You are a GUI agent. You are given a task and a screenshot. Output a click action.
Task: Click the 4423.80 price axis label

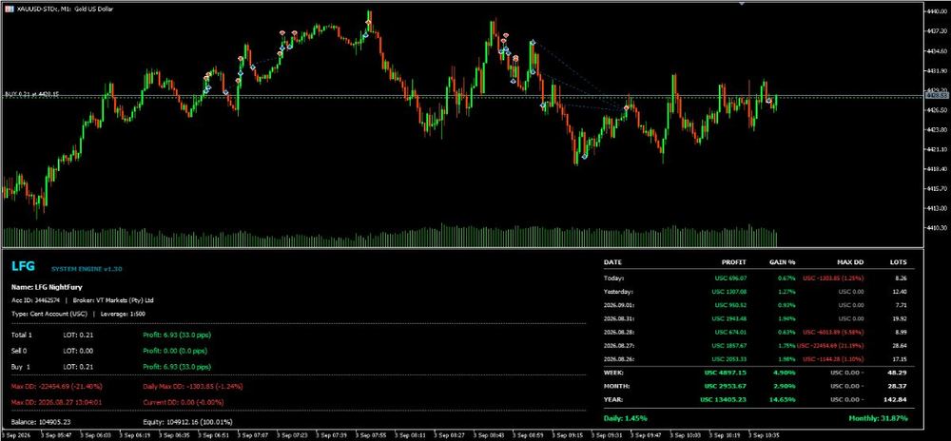[x=937, y=129]
